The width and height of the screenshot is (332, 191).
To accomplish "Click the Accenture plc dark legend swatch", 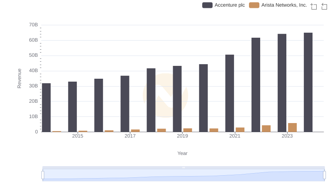I will click(207, 5).
